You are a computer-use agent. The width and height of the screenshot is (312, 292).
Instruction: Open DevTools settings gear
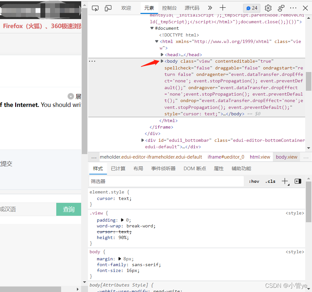[268, 8]
